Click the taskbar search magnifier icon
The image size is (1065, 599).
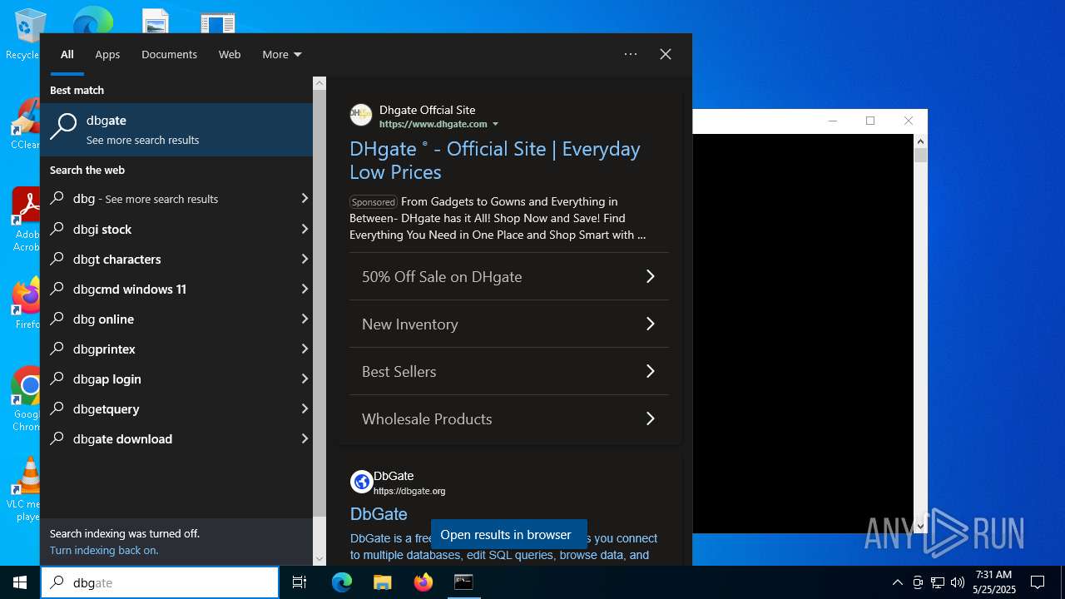[x=57, y=582]
